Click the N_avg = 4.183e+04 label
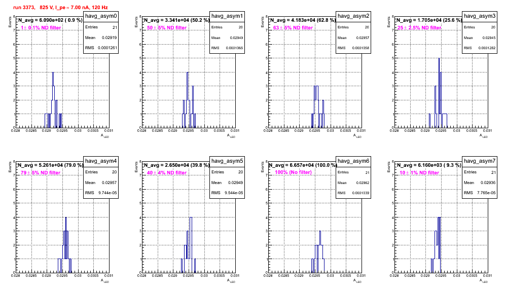Viewport: 505px width, 290px height. (x=303, y=20)
